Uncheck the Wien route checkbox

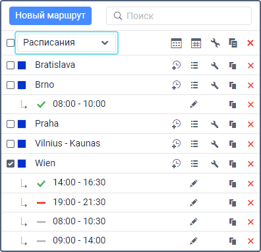click(11, 164)
